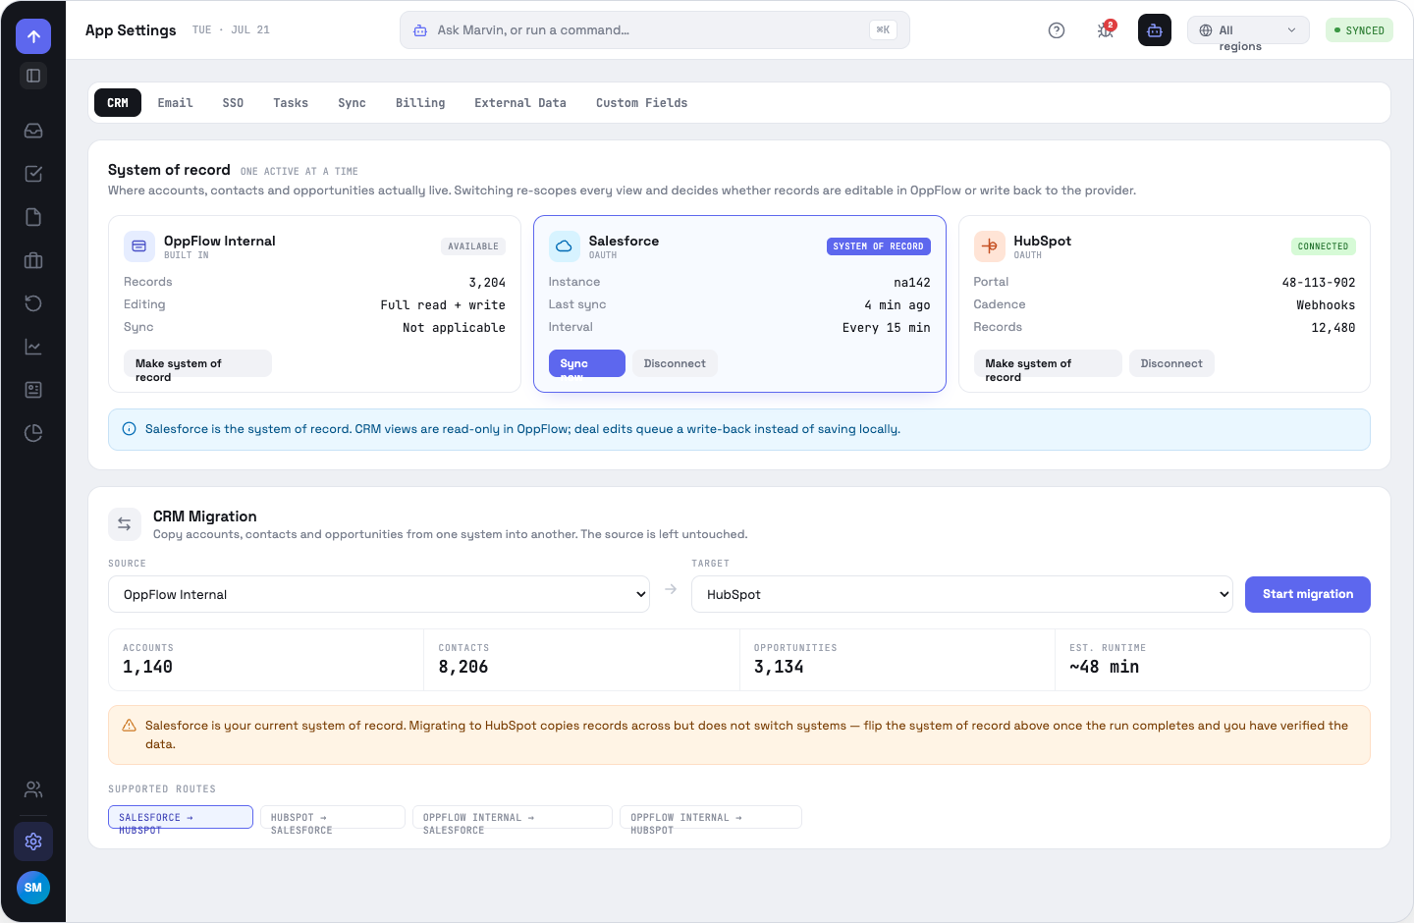Select the Salesforce → HubSpot route chip
The width and height of the screenshot is (1414, 923).
(181, 817)
